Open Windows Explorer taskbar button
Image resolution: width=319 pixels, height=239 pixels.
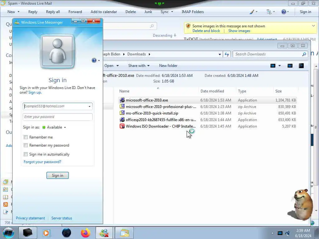coord(125,233)
